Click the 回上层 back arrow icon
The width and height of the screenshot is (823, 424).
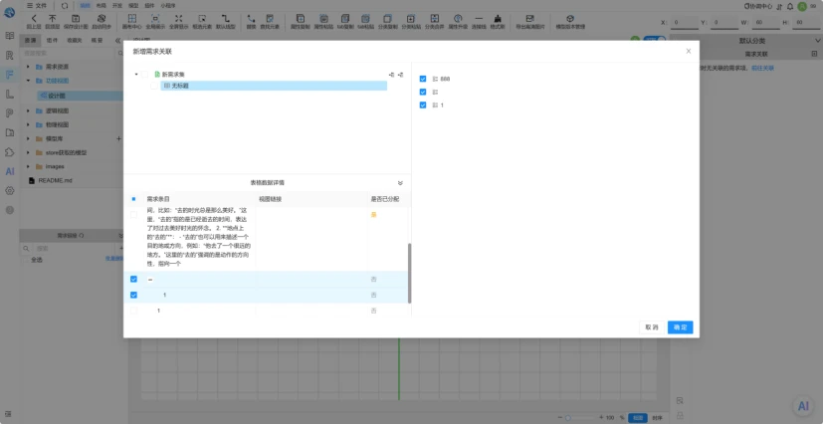point(34,18)
